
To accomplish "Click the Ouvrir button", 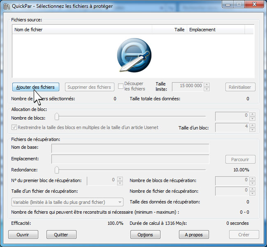I will 23,235.
